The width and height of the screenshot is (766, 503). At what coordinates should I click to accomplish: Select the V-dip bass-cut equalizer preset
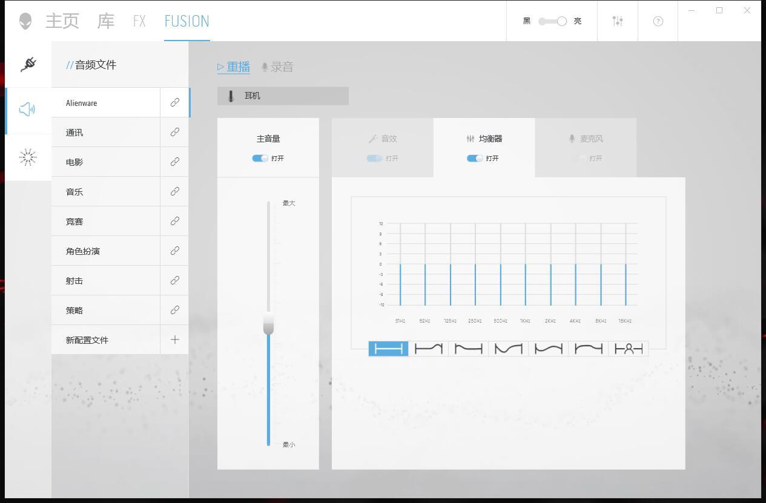(508, 349)
